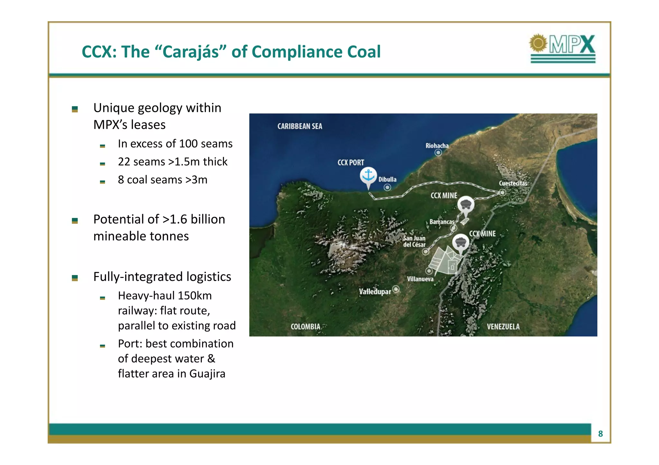
Task: Click the Dibulla city marker
Action: click(387, 187)
